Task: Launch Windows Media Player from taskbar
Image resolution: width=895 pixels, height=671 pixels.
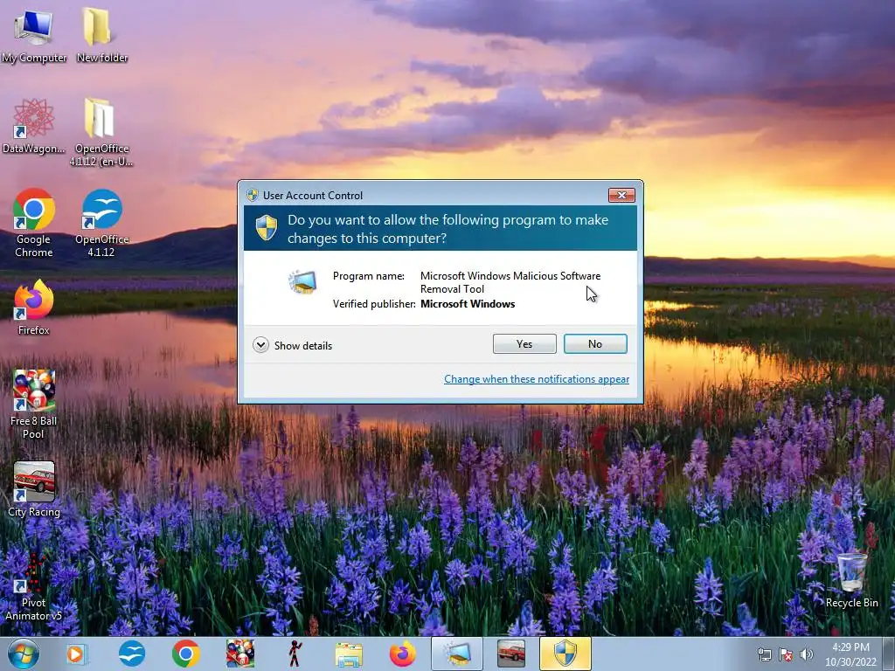Action: 76,654
